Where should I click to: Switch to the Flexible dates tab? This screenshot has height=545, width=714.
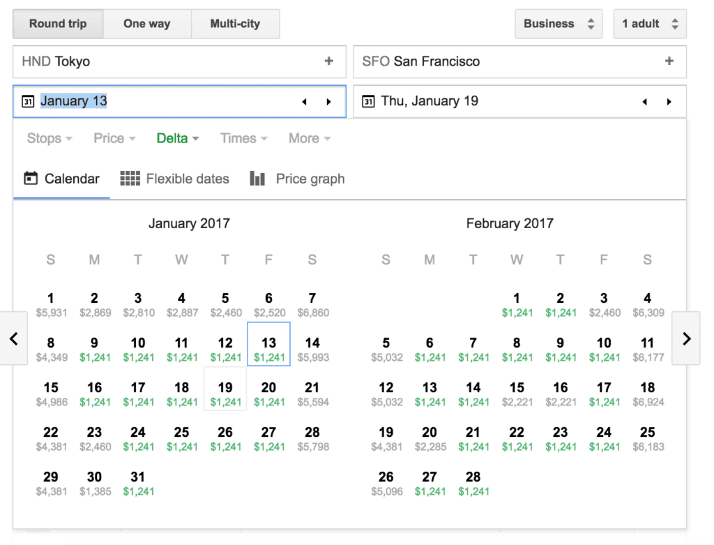(174, 179)
